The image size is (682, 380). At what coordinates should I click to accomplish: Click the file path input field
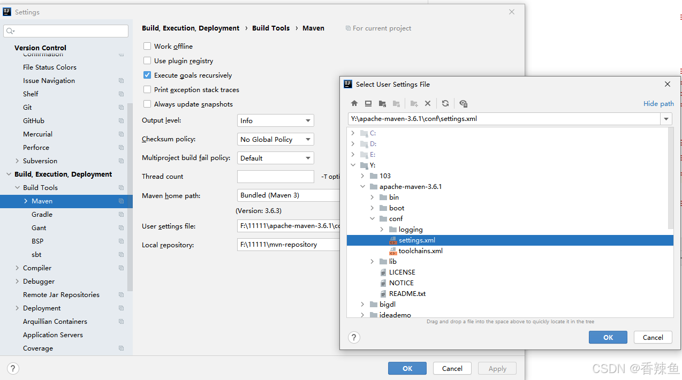pos(505,119)
